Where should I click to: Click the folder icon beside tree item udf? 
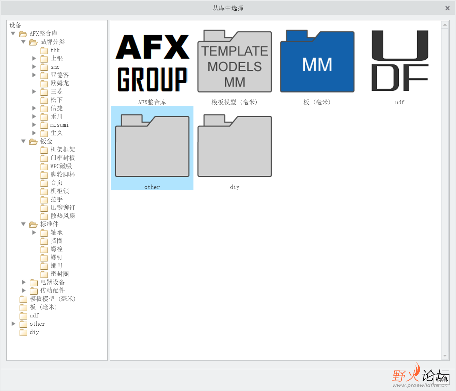pos(23,316)
